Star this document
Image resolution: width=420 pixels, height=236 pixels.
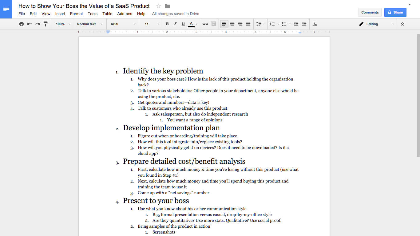159,6
